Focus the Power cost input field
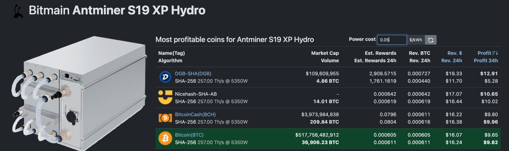Screen dimensions: 509x151 point(392,40)
